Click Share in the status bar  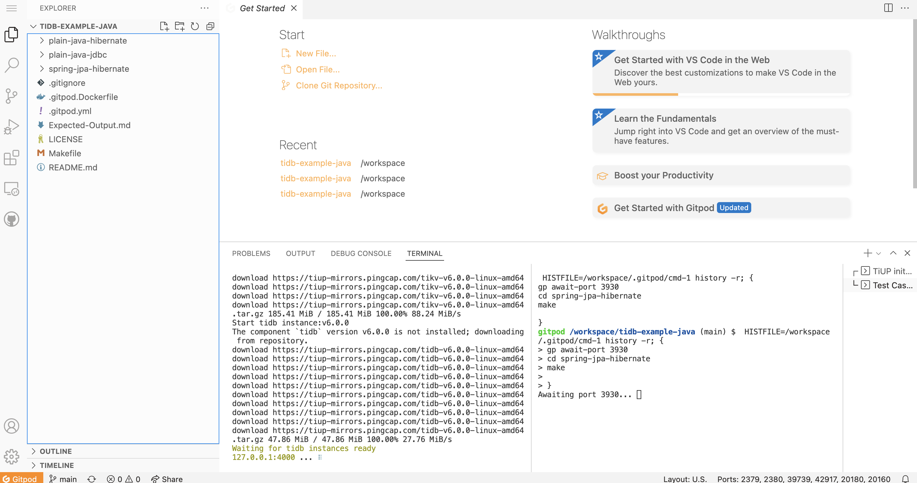167,479
